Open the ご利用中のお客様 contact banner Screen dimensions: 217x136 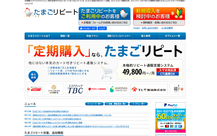pyautogui.click(x=104, y=17)
